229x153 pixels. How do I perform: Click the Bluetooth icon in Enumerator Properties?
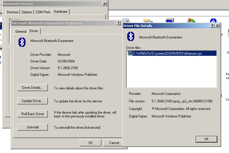click(x=22, y=42)
